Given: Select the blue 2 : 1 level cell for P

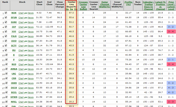Looking at the screenshot, I should pyautogui.click(x=171, y=60).
